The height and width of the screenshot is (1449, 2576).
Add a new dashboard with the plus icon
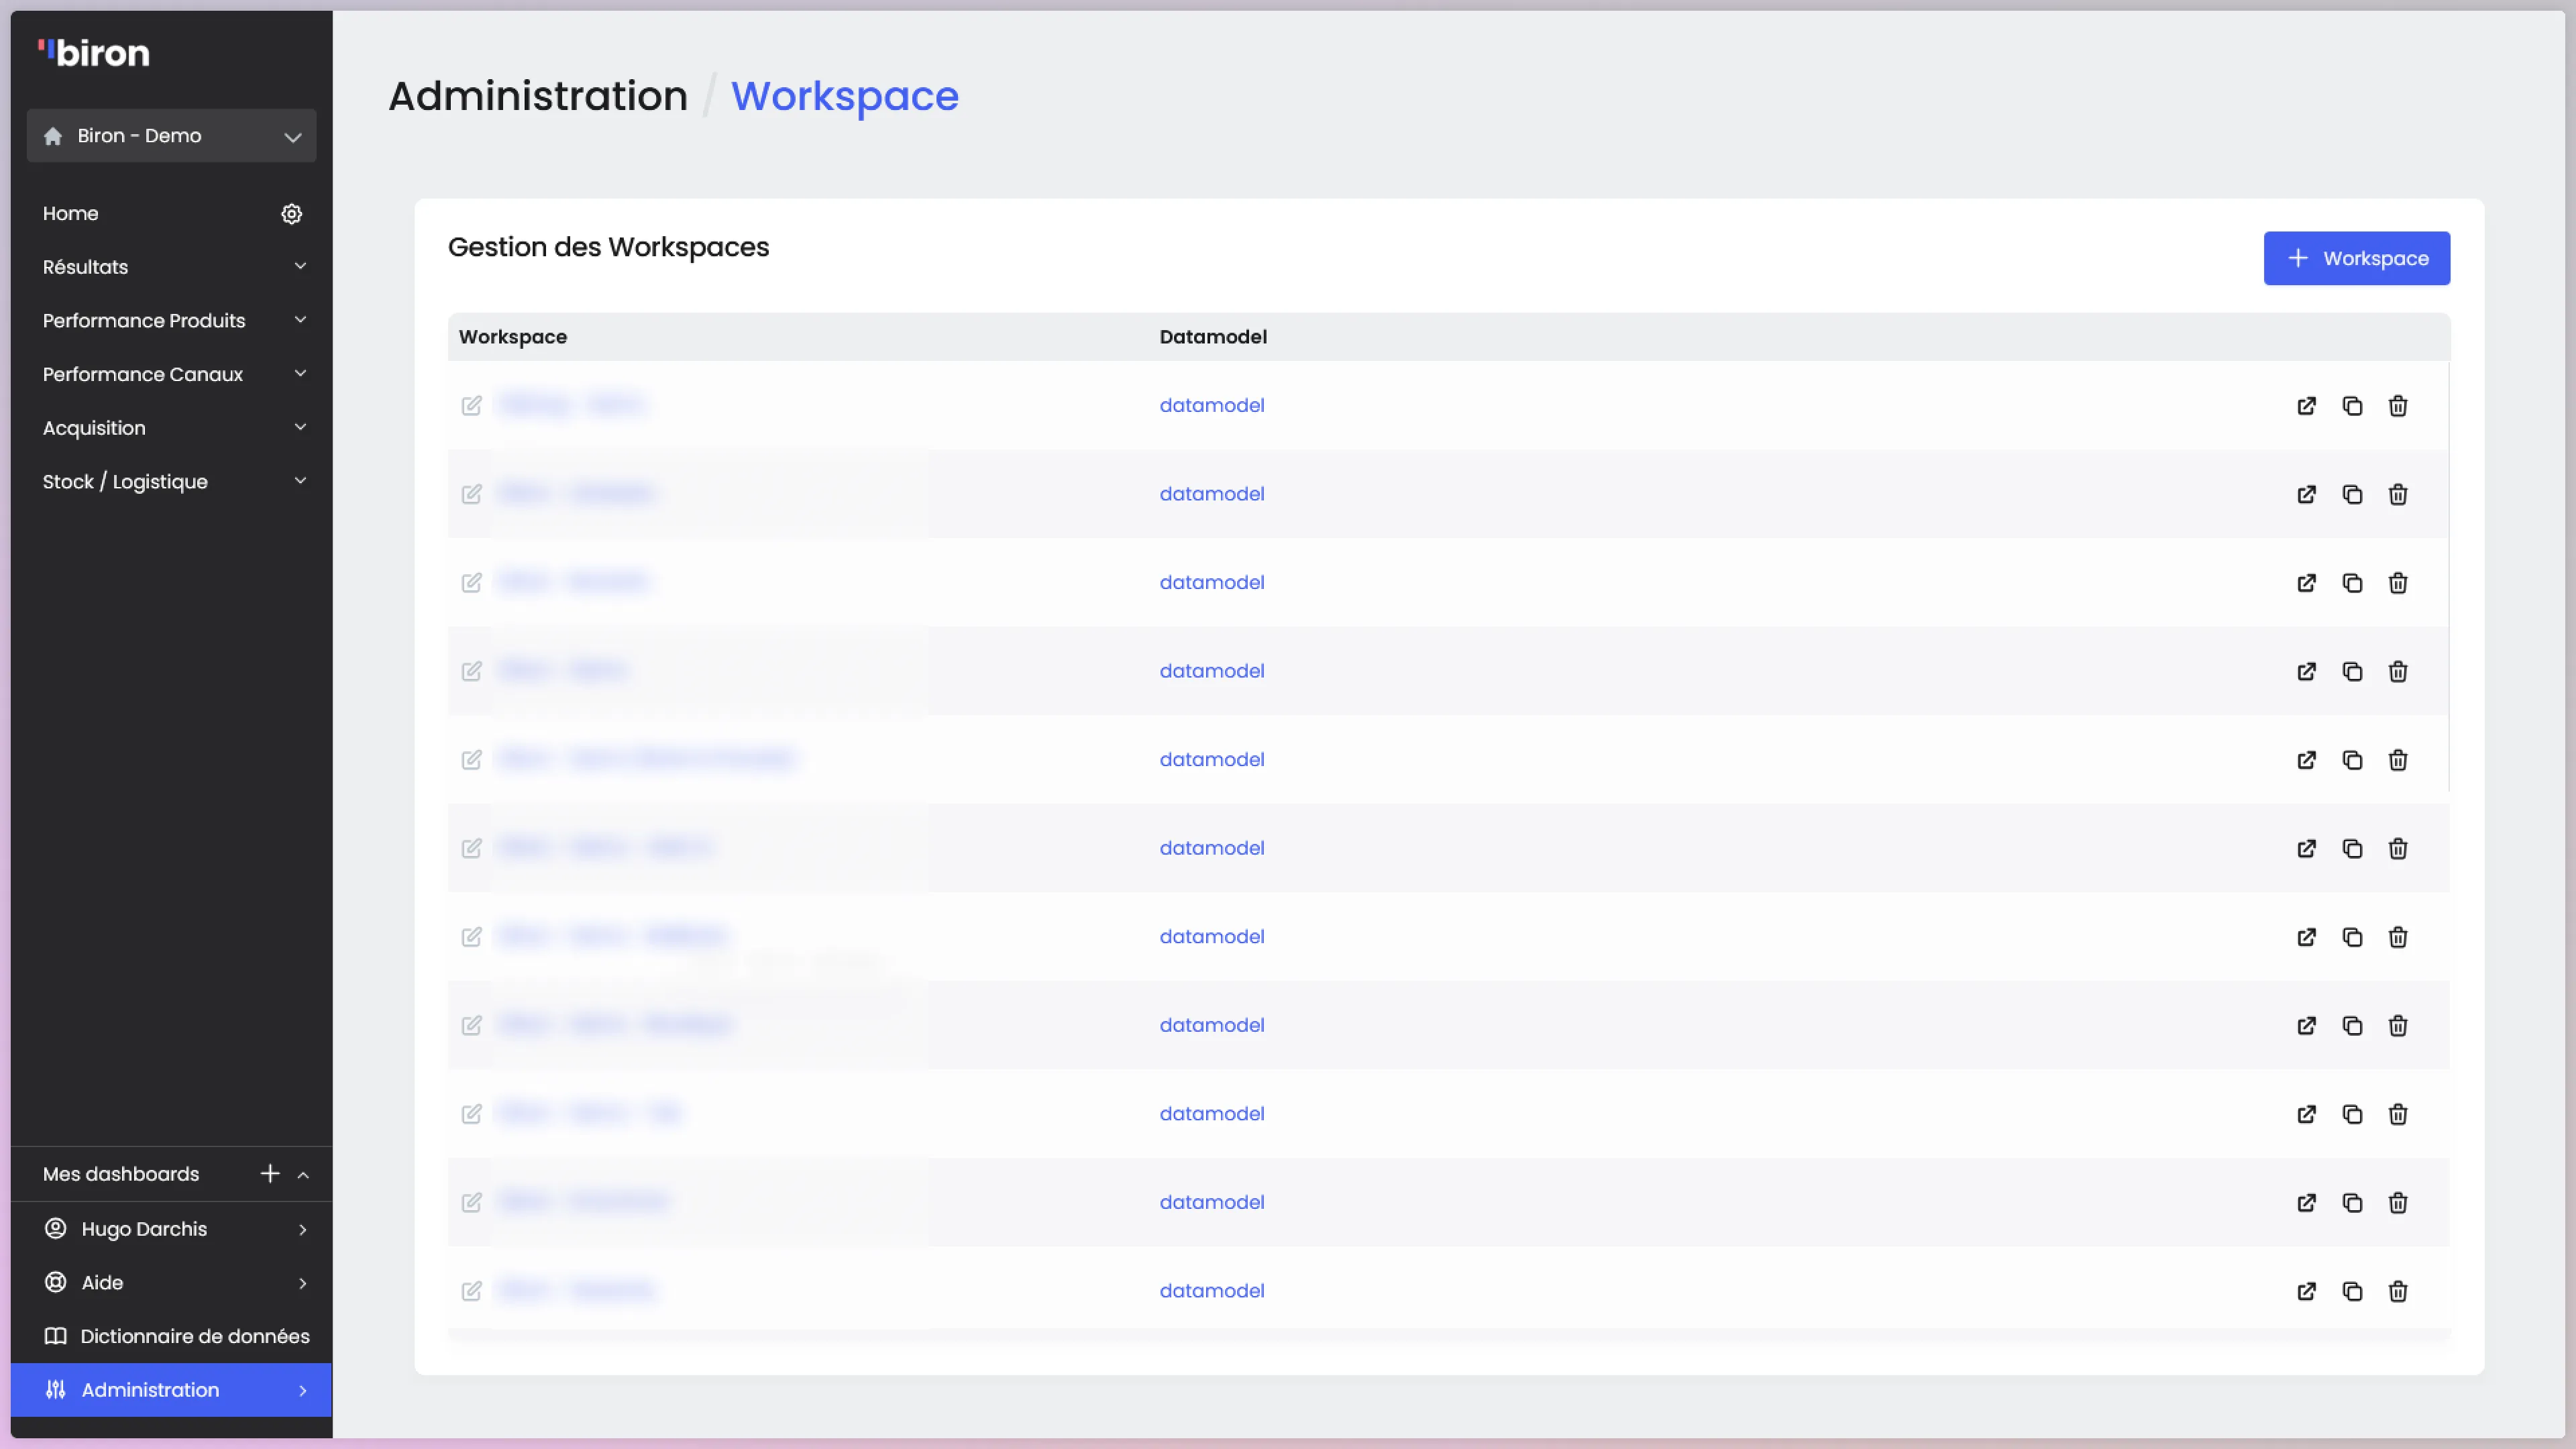[x=270, y=1173]
